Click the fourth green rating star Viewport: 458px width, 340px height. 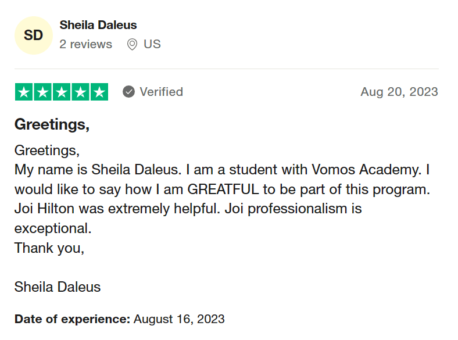pyautogui.click(x=80, y=92)
